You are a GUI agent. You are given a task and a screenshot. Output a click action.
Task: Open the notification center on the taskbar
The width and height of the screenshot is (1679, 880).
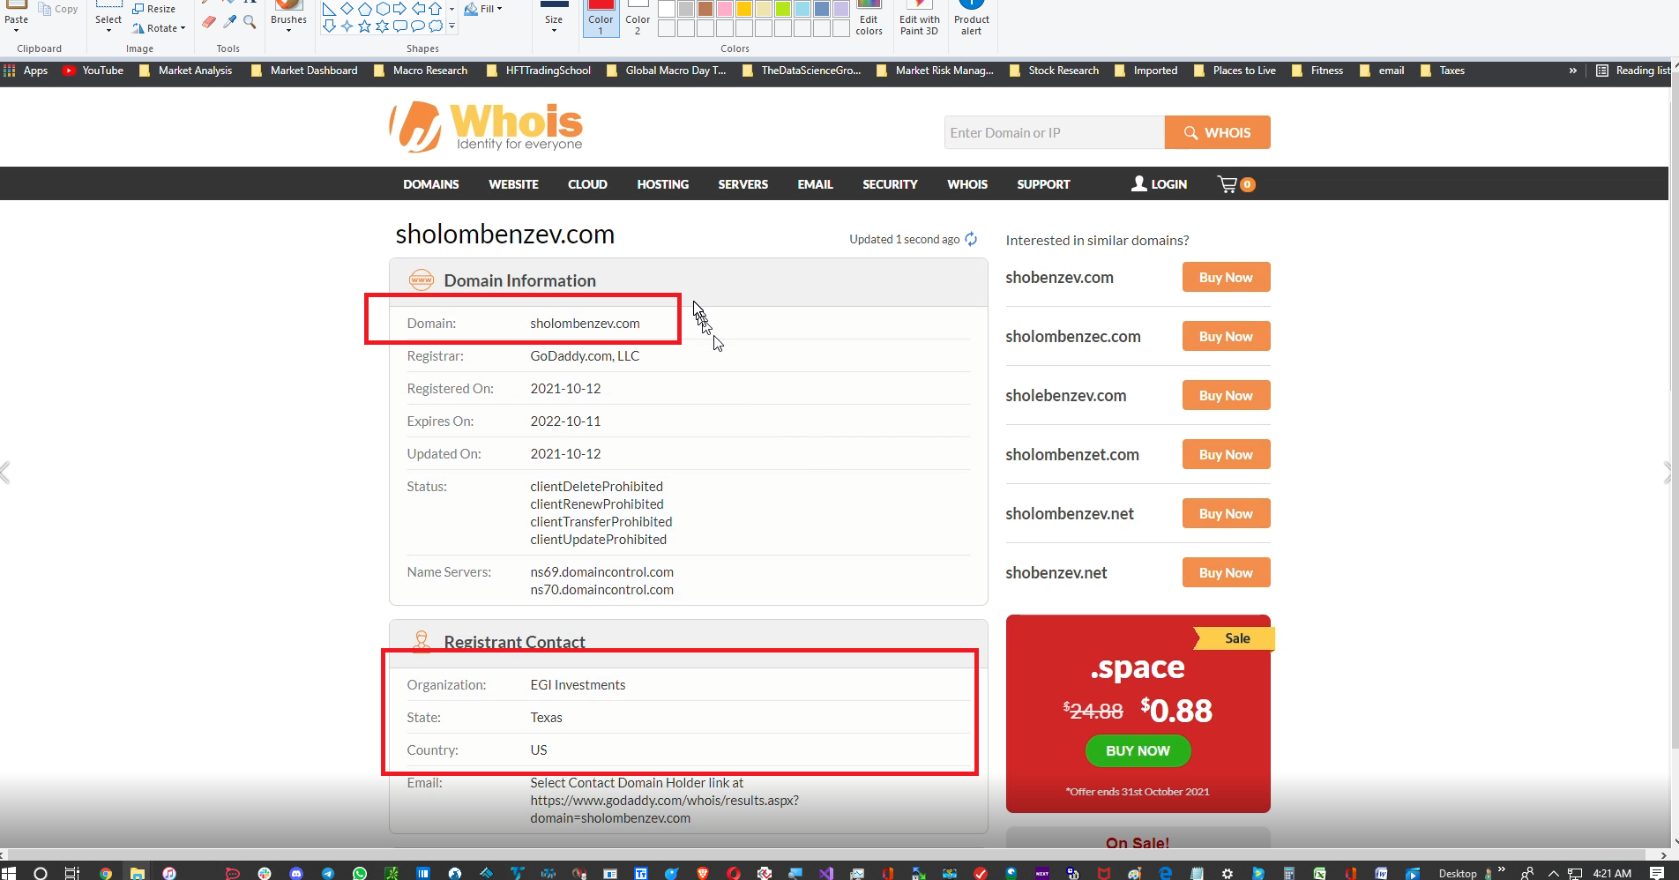tap(1657, 873)
